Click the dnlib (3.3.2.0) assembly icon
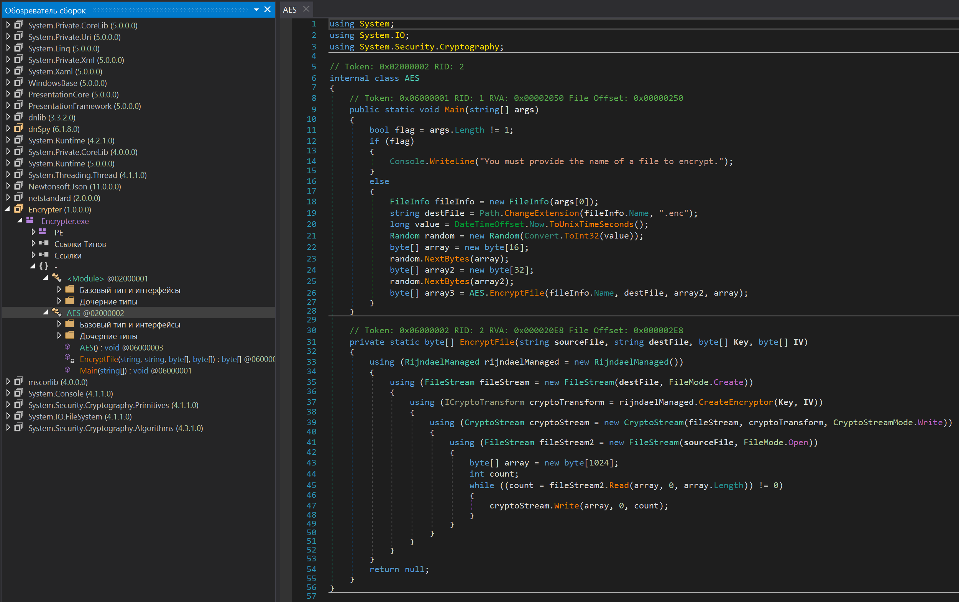The width and height of the screenshot is (959, 602). pyautogui.click(x=19, y=117)
